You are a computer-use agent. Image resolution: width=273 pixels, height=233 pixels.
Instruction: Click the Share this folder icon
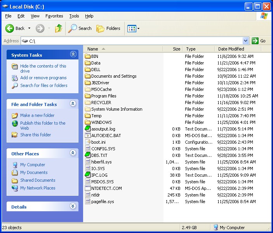click(15, 135)
